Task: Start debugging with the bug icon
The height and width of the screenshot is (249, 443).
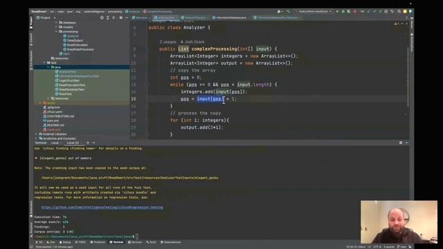Action: 343,12
